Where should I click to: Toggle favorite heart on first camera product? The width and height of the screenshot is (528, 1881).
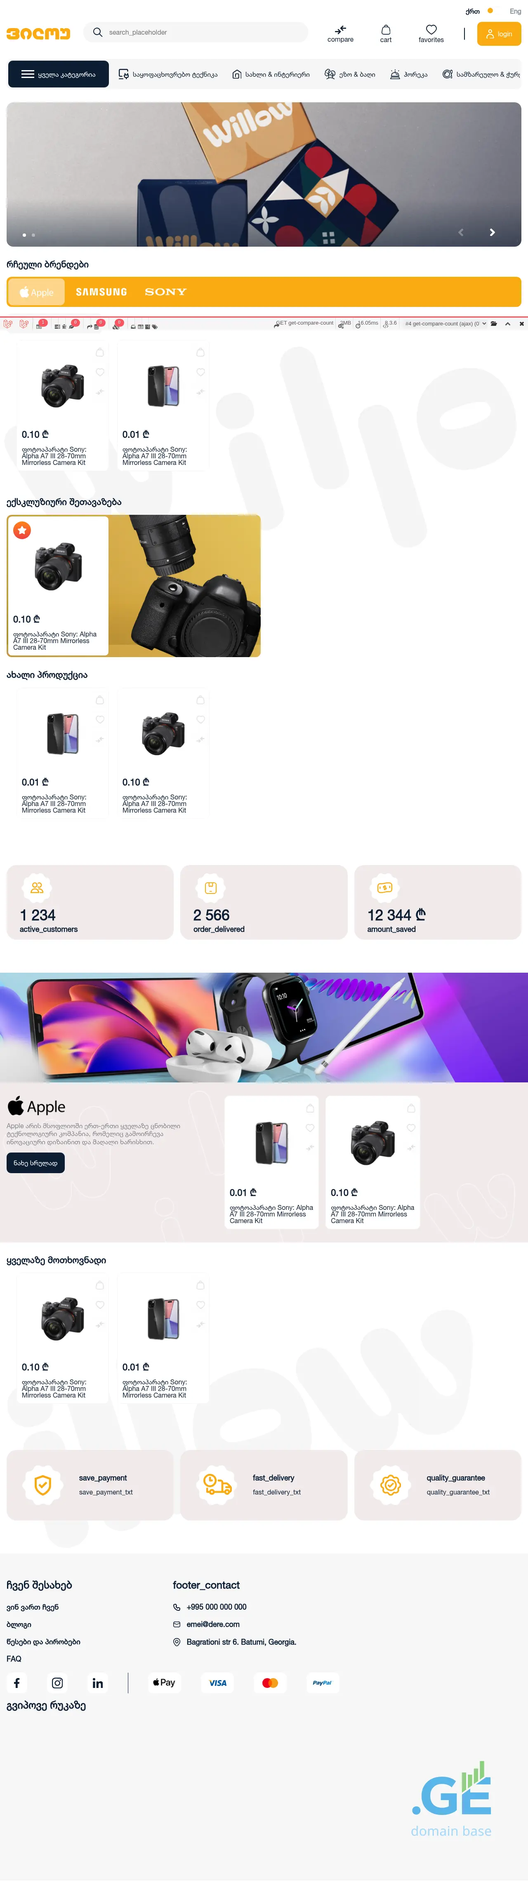pos(100,372)
